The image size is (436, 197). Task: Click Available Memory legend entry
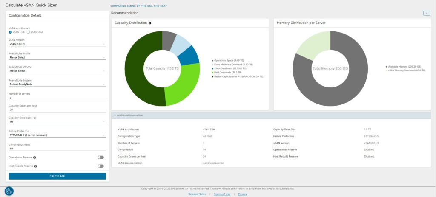click(403, 67)
